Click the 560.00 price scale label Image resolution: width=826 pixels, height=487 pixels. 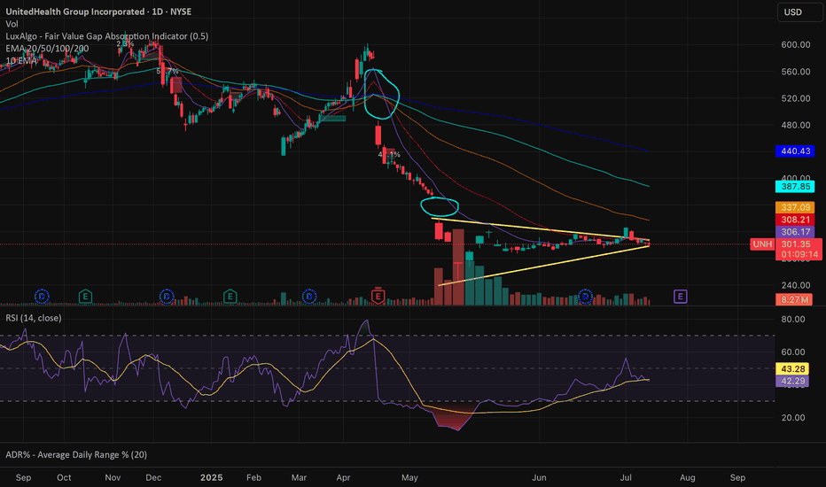click(796, 72)
